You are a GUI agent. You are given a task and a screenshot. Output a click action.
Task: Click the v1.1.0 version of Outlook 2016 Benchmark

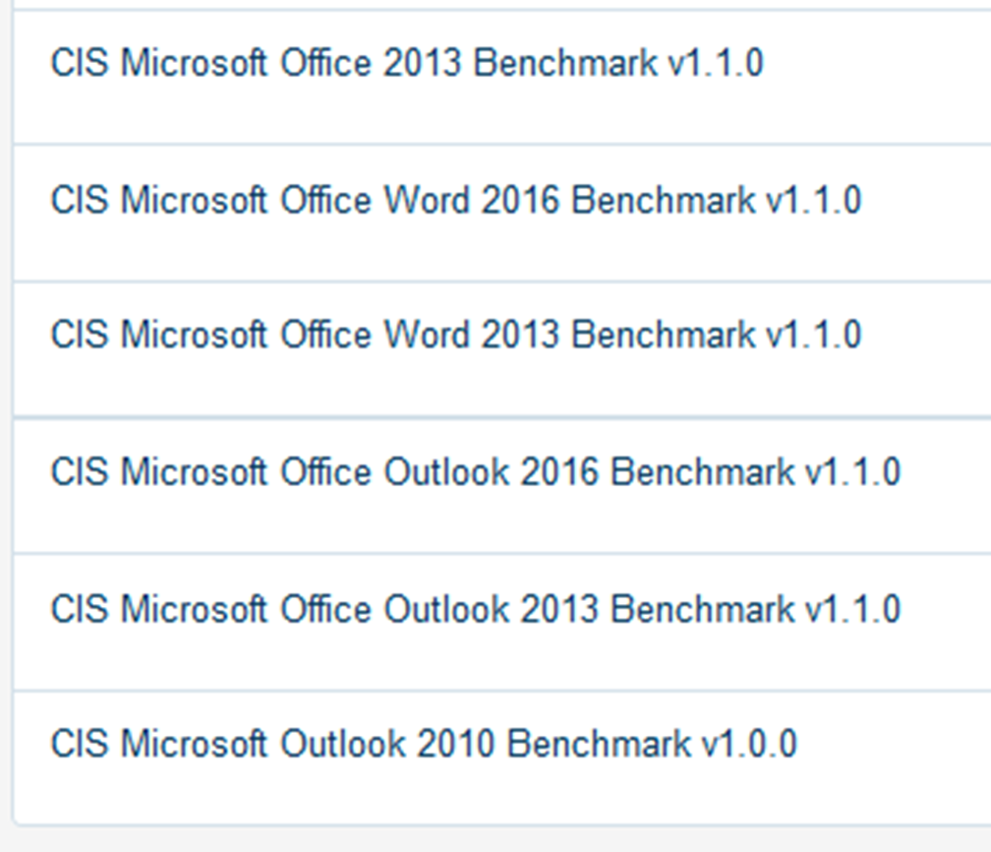tap(853, 473)
